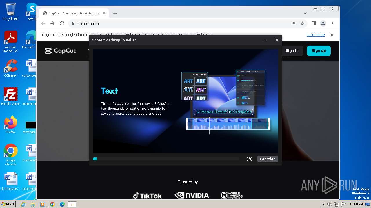The width and height of the screenshot is (371, 208).
Task: Click the NVIDIA logo under Trusted by
Action: [x=192, y=196]
